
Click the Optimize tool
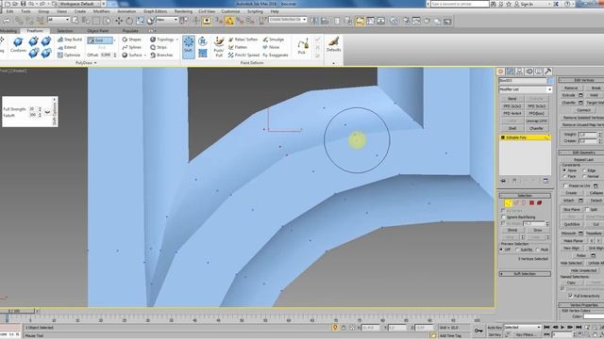(69, 55)
